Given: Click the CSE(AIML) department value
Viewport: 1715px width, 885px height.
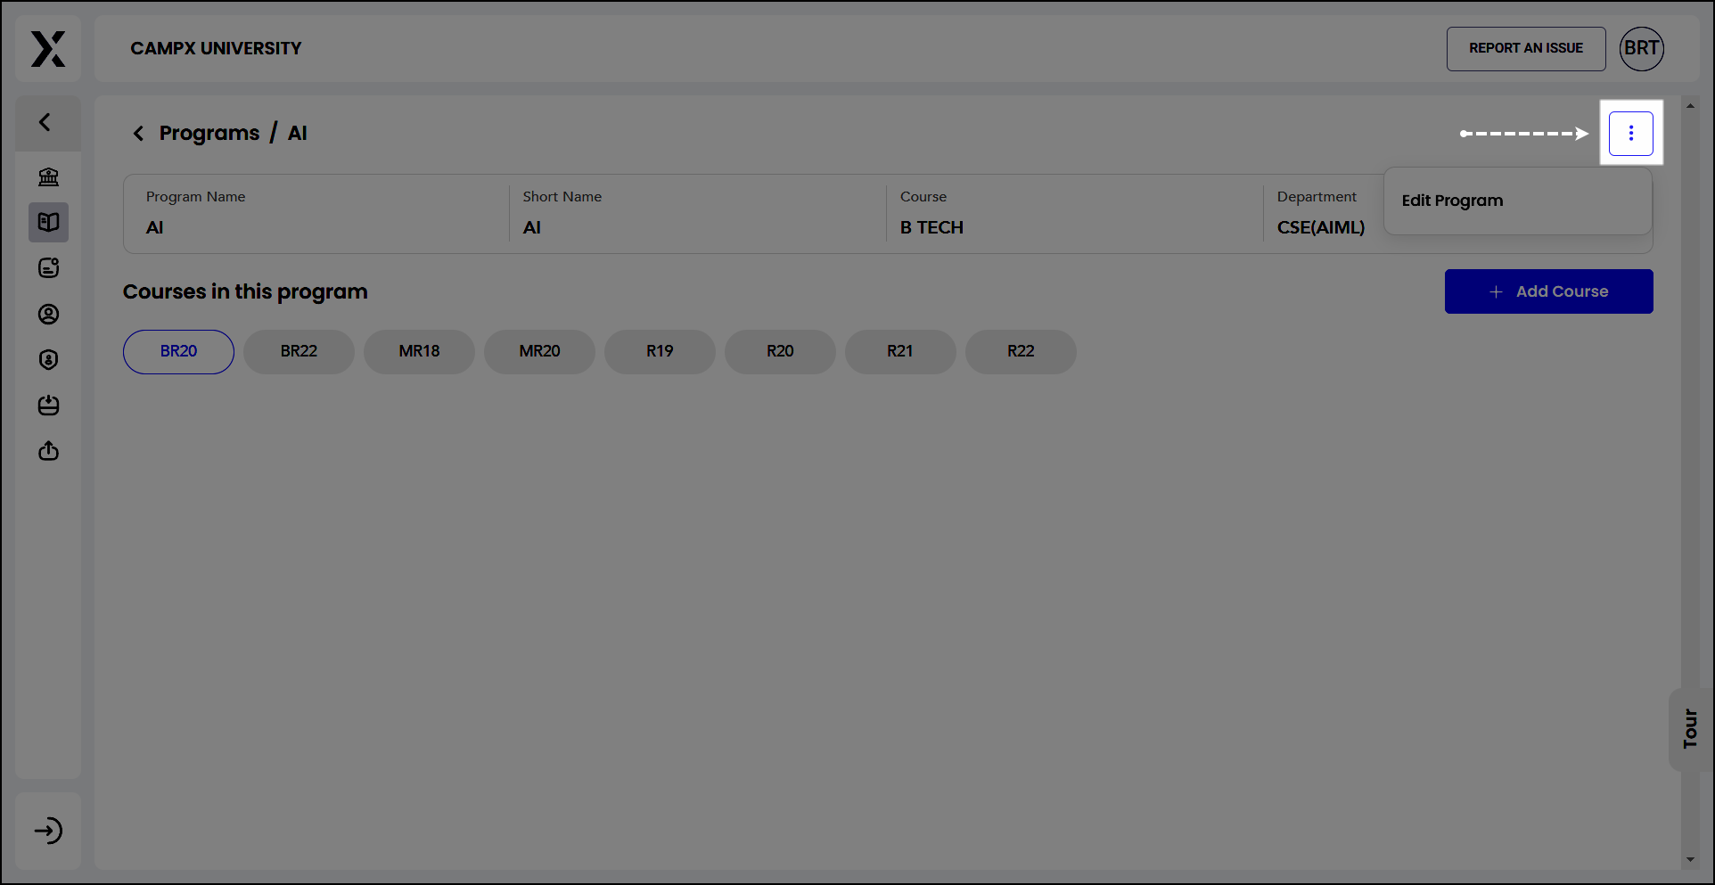Looking at the screenshot, I should click(1321, 227).
